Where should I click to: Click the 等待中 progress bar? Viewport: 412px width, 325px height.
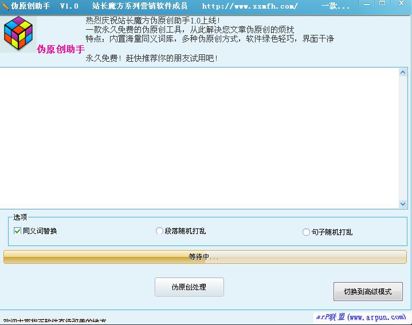click(x=205, y=257)
